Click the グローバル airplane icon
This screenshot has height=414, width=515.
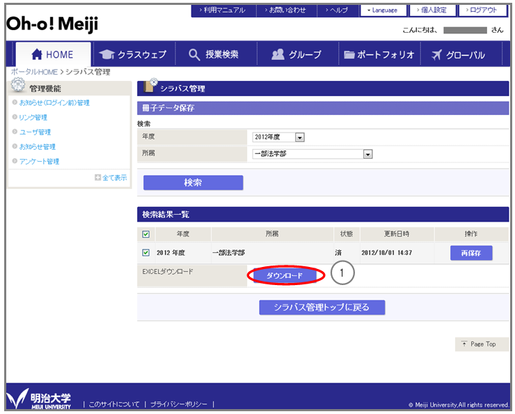[436, 54]
